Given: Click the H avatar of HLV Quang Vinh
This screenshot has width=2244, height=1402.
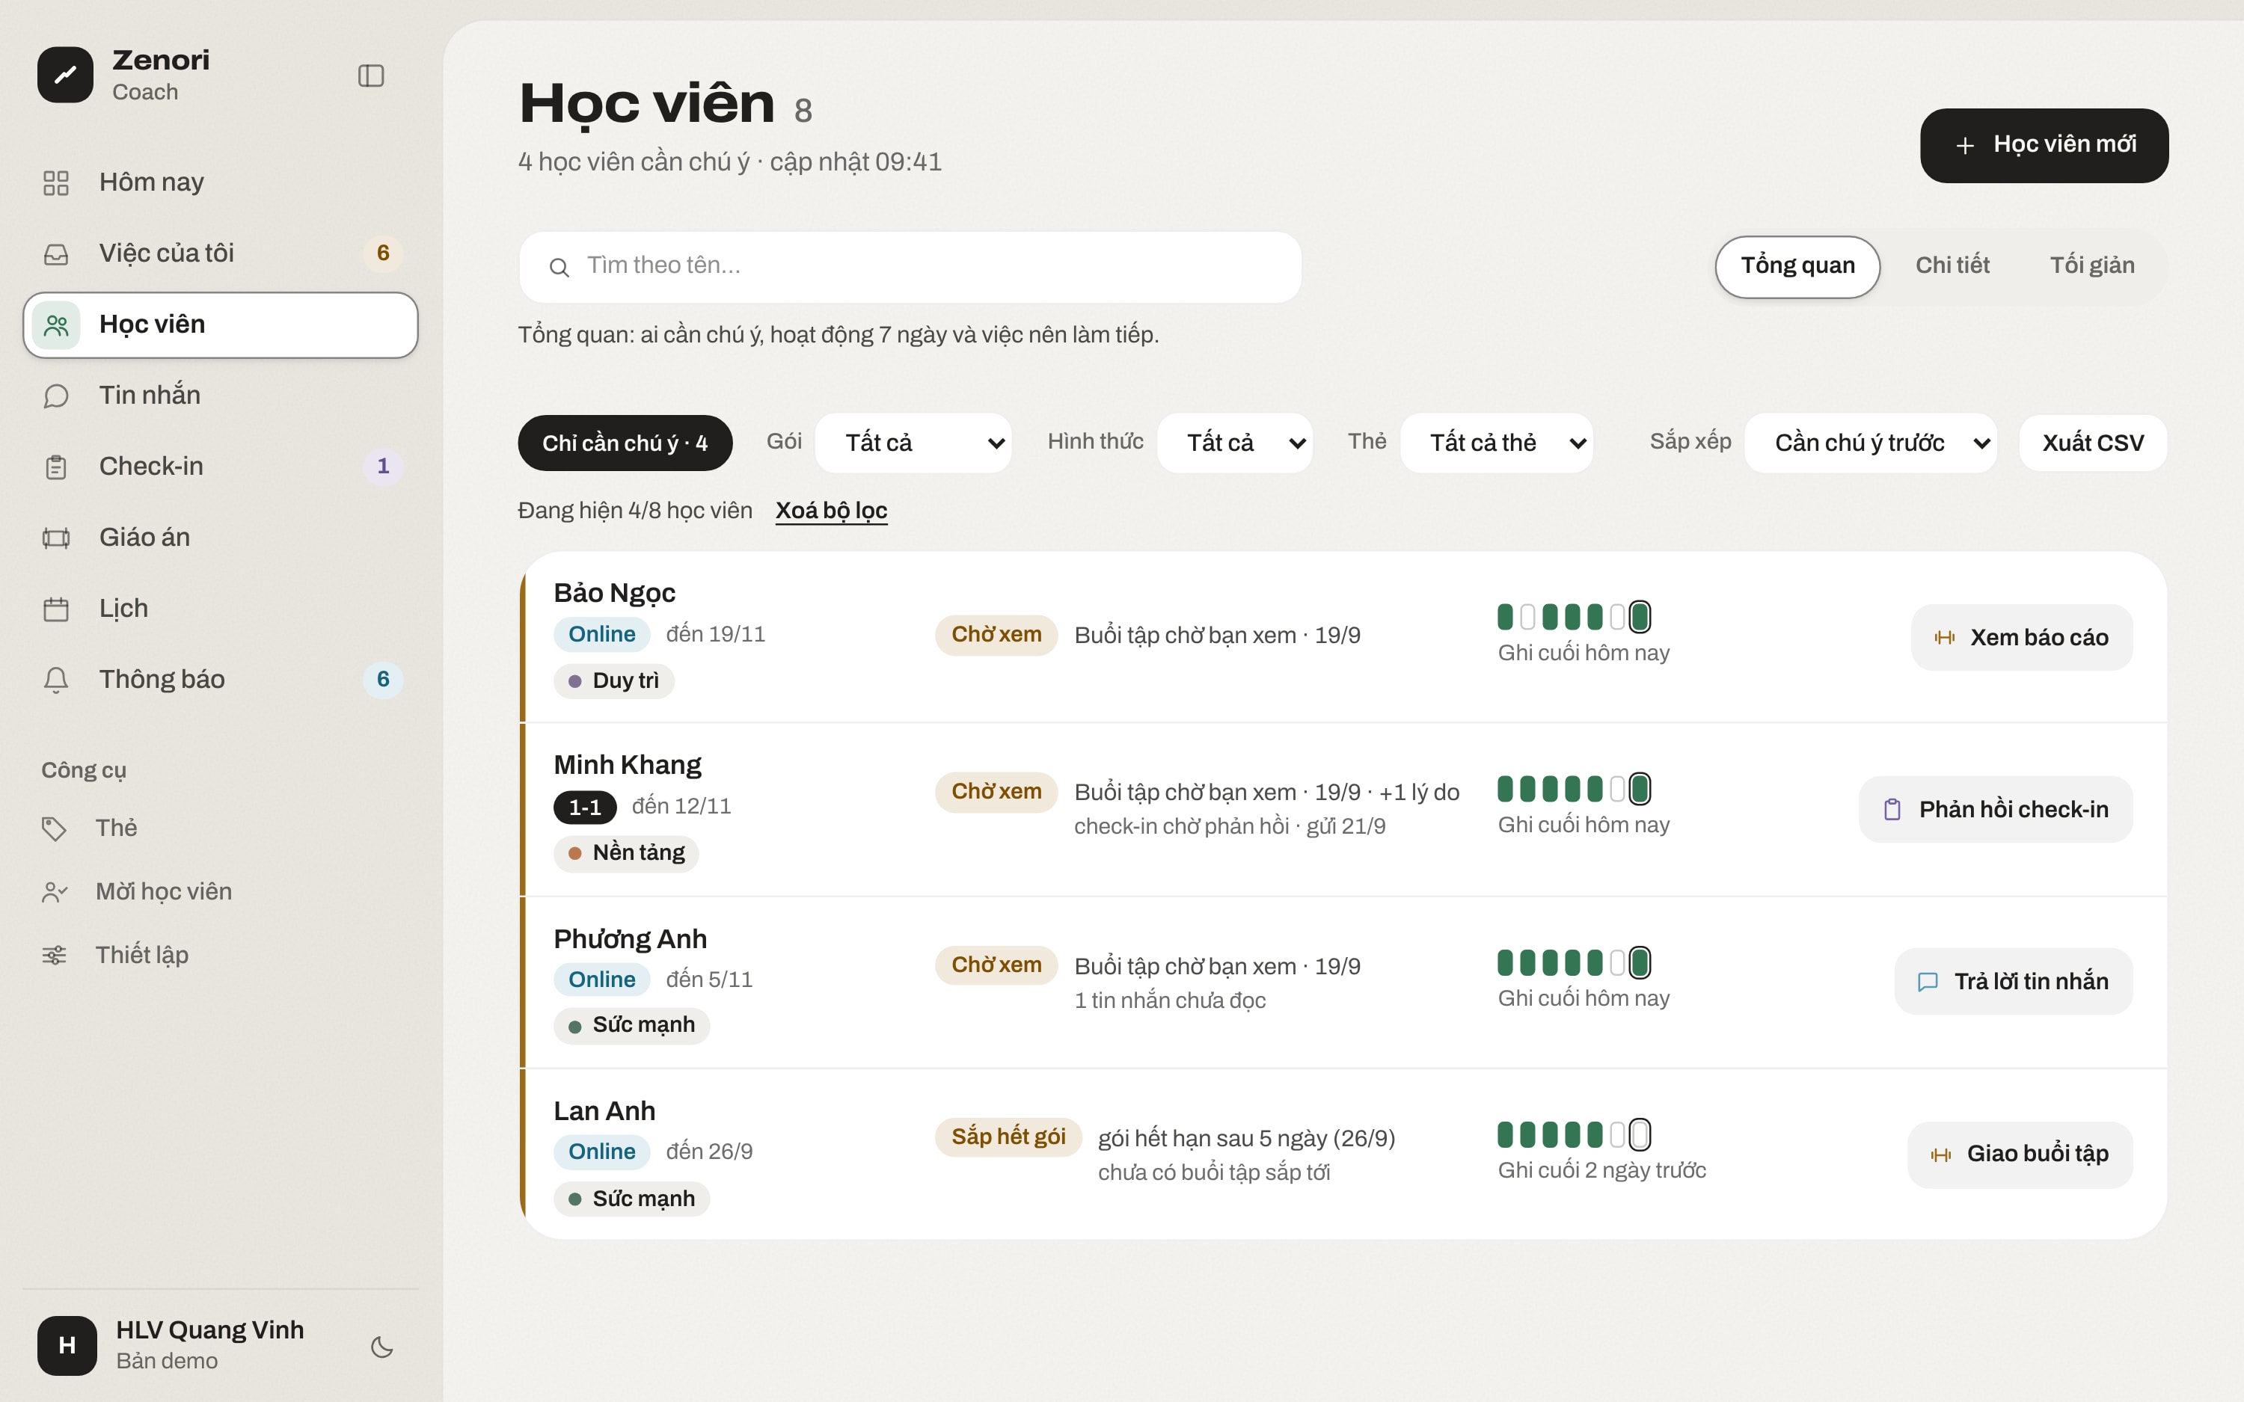Looking at the screenshot, I should [67, 1345].
